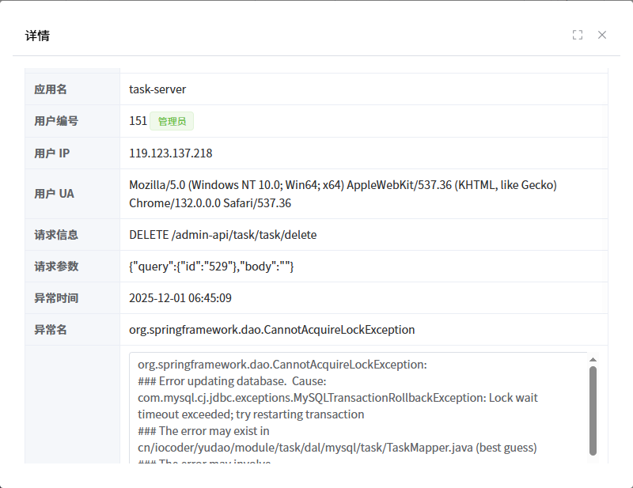The image size is (633, 488).
Task: Click the 用户 UA row label
Action: [55, 194]
